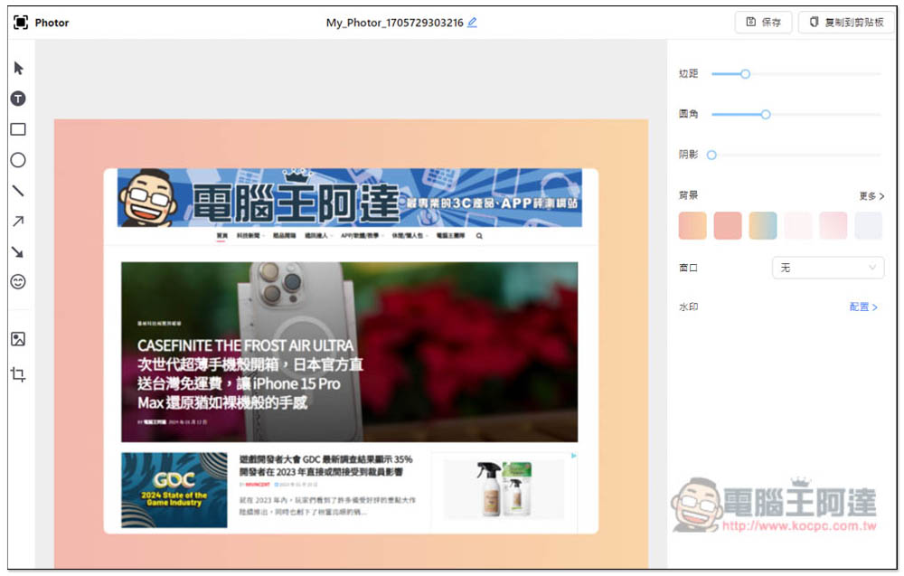Expand 更多 backgrounds list
Image resolution: width=904 pixels, height=576 pixels.
(x=871, y=195)
